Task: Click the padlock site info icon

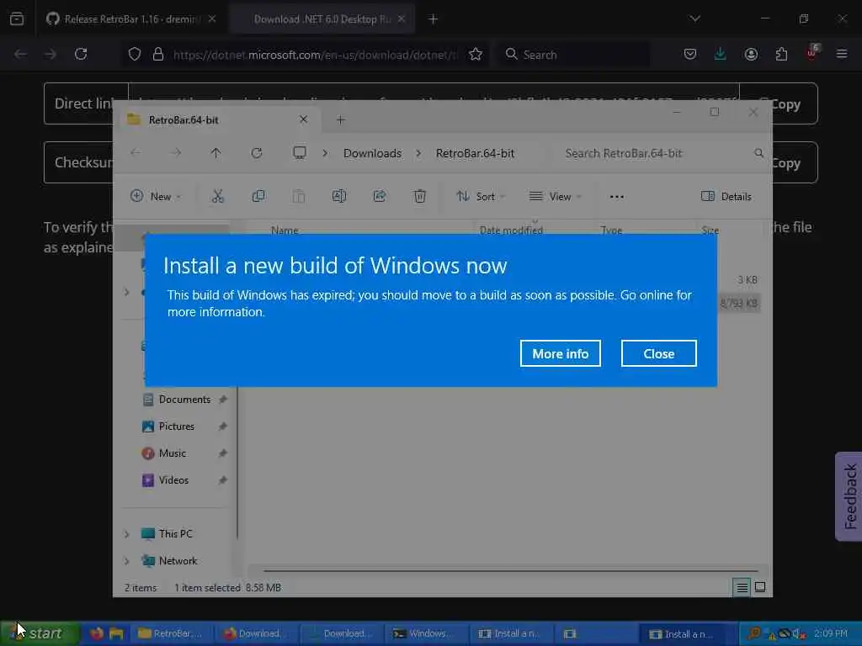Action: (x=158, y=55)
